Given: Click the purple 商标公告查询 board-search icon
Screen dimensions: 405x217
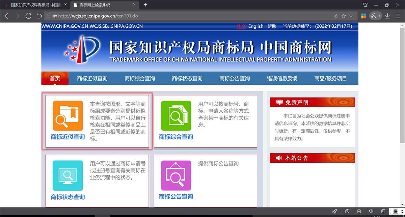Looking at the screenshot, I should pyautogui.click(x=176, y=176).
